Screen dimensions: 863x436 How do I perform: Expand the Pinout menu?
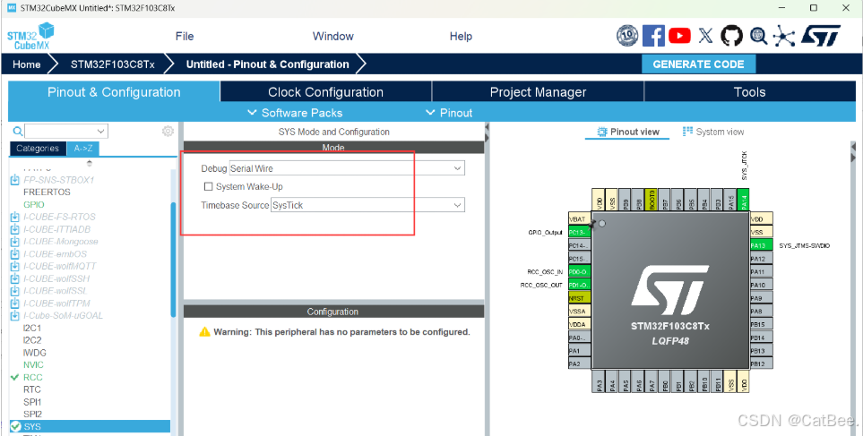click(x=449, y=113)
